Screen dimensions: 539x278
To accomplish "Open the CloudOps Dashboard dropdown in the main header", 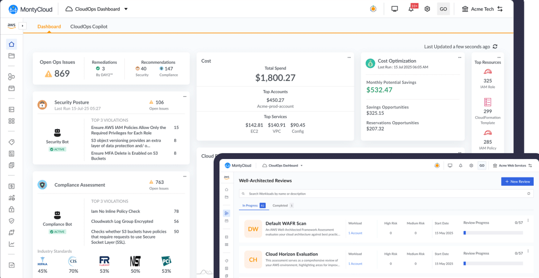I will click(x=97, y=9).
